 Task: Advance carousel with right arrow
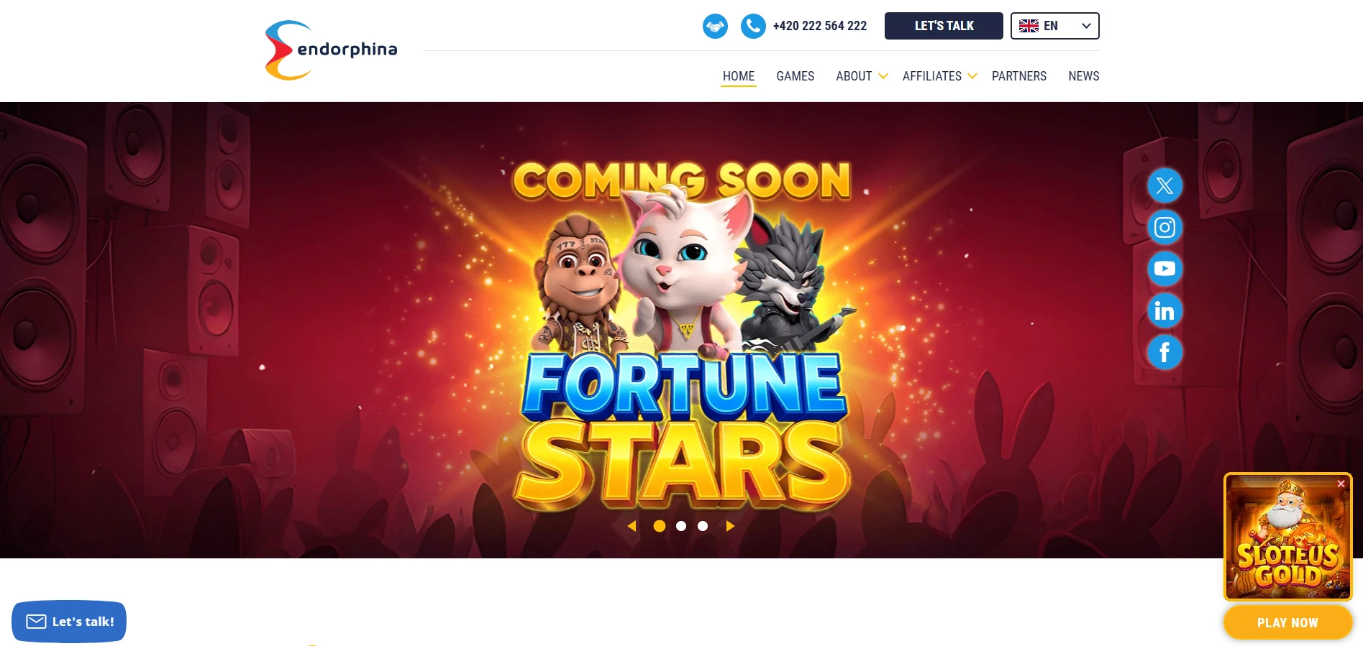(x=730, y=526)
